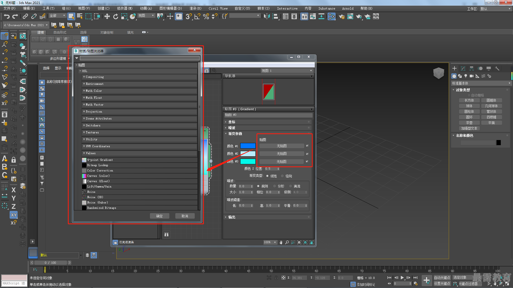Click the Y axis constraint

coord(14,198)
